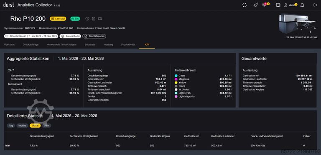Open the alerts icon with red badge
The width and height of the screenshot is (321, 155).
(x=265, y=5)
